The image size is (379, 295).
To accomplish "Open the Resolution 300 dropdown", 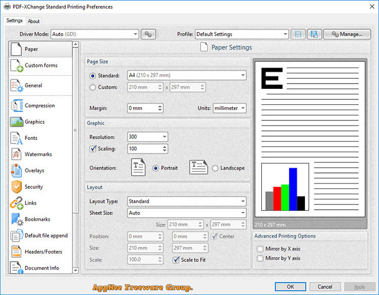I will point(147,137).
